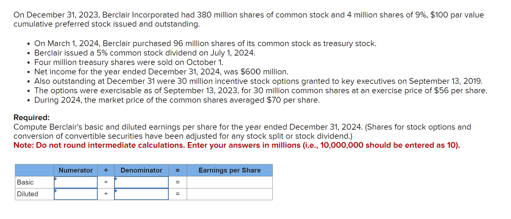The height and width of the screenshot is (219, 511).
Task: Click the blue corner marker in Diluted Numerator cell
Action: pos(56,190)
